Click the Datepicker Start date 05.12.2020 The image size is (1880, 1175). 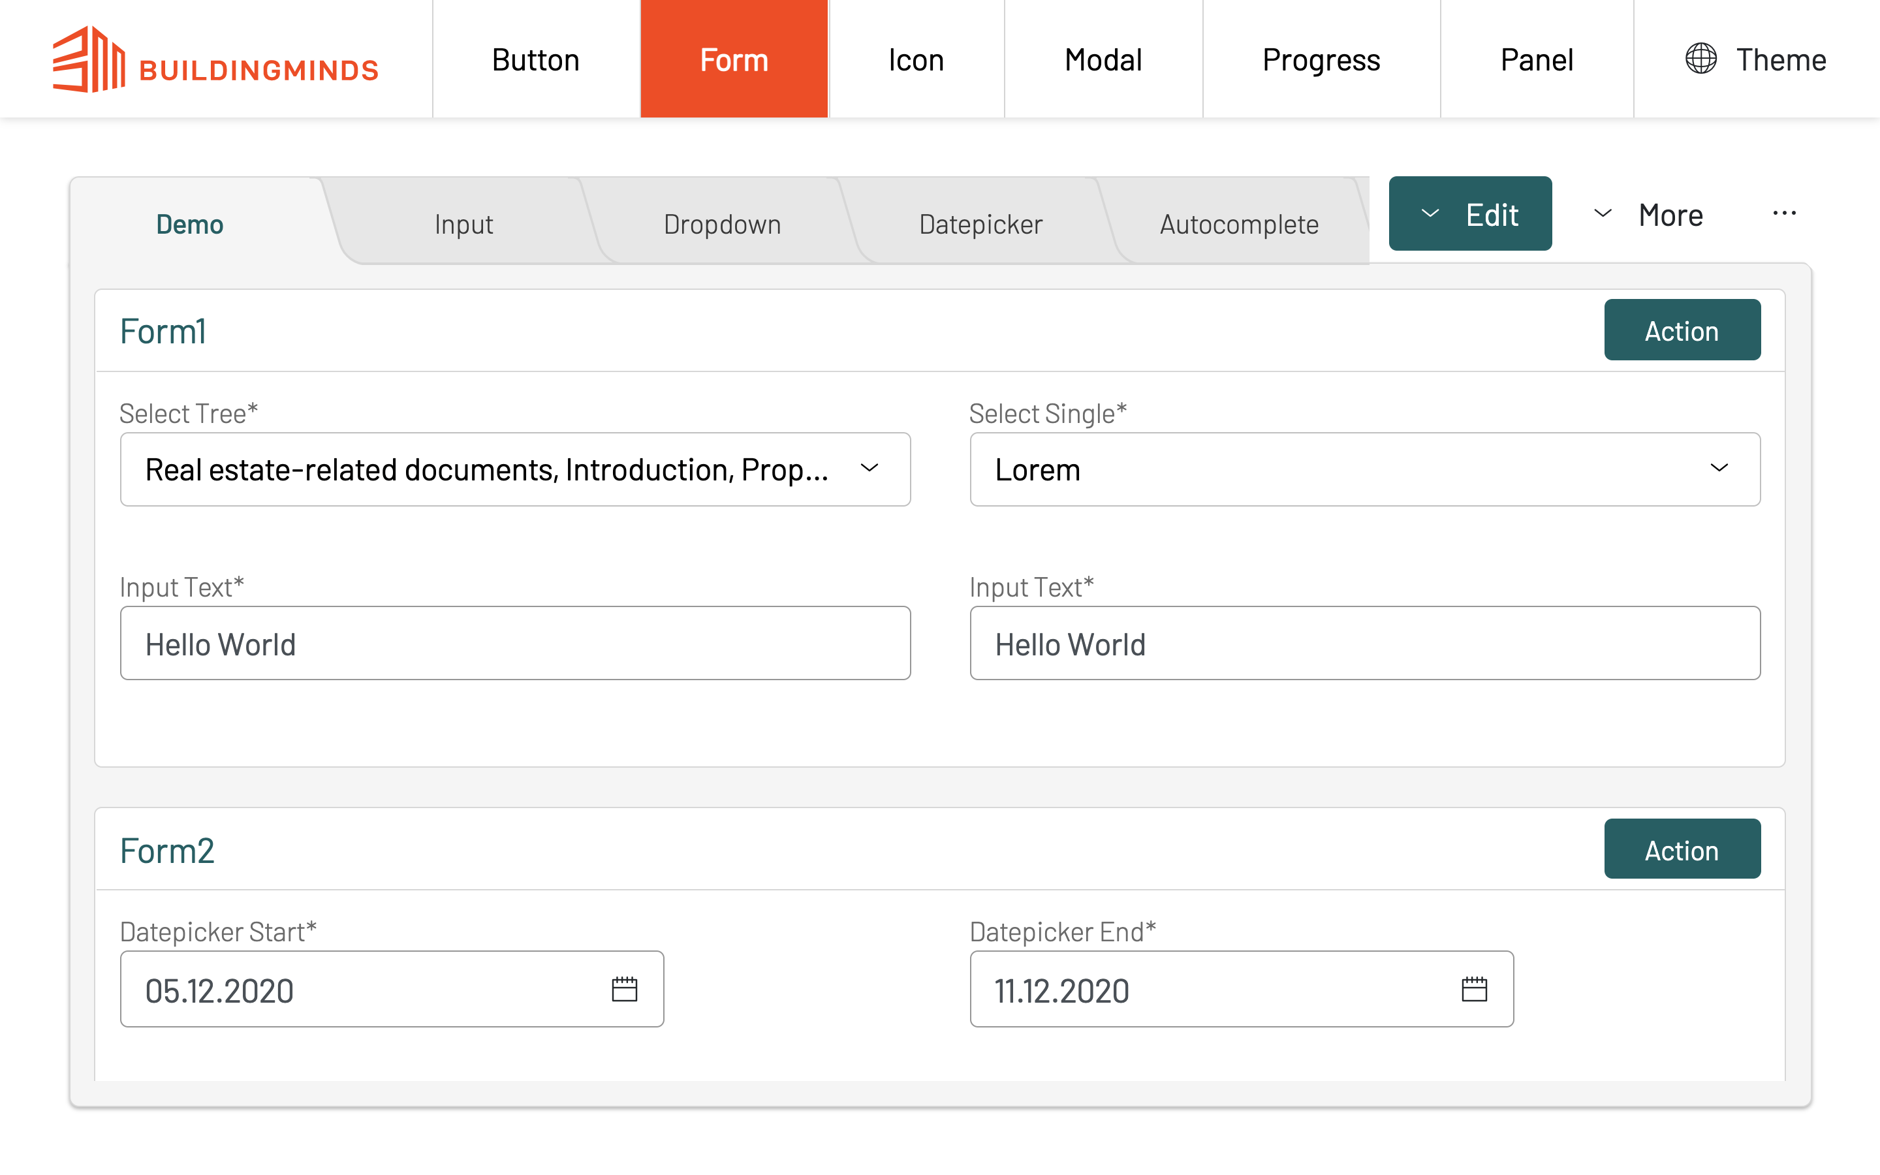coord(220,991)
